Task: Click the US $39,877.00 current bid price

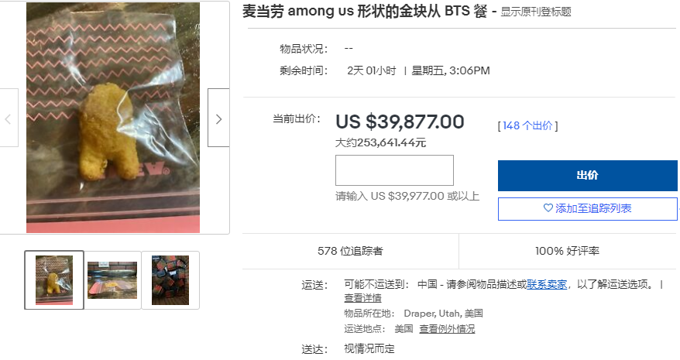Action: tap(400, 122)
